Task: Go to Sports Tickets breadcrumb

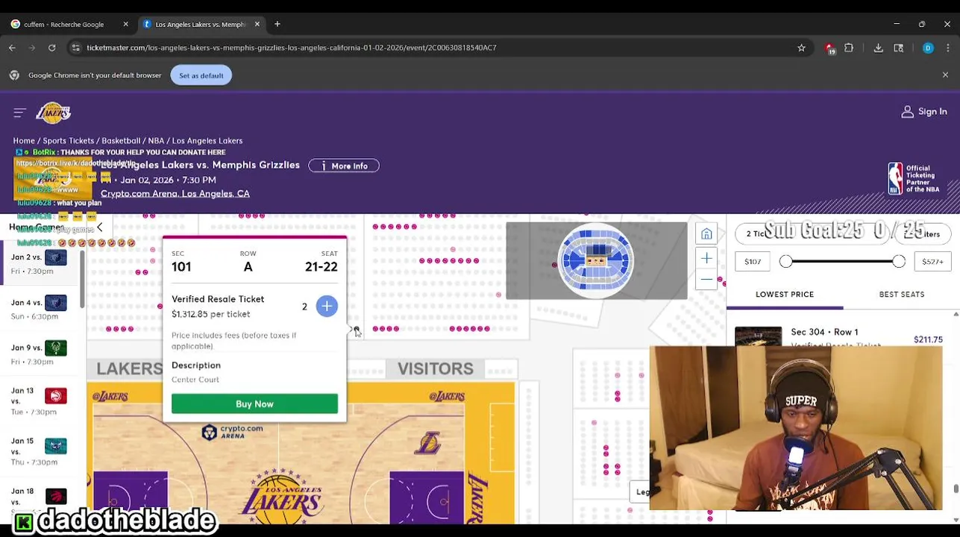Action: 68,141
